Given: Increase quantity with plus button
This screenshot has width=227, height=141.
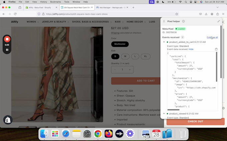Looking at the screenshot, I should click(130, 70).
